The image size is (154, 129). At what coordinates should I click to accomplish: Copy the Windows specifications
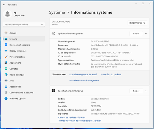(136, 91)
